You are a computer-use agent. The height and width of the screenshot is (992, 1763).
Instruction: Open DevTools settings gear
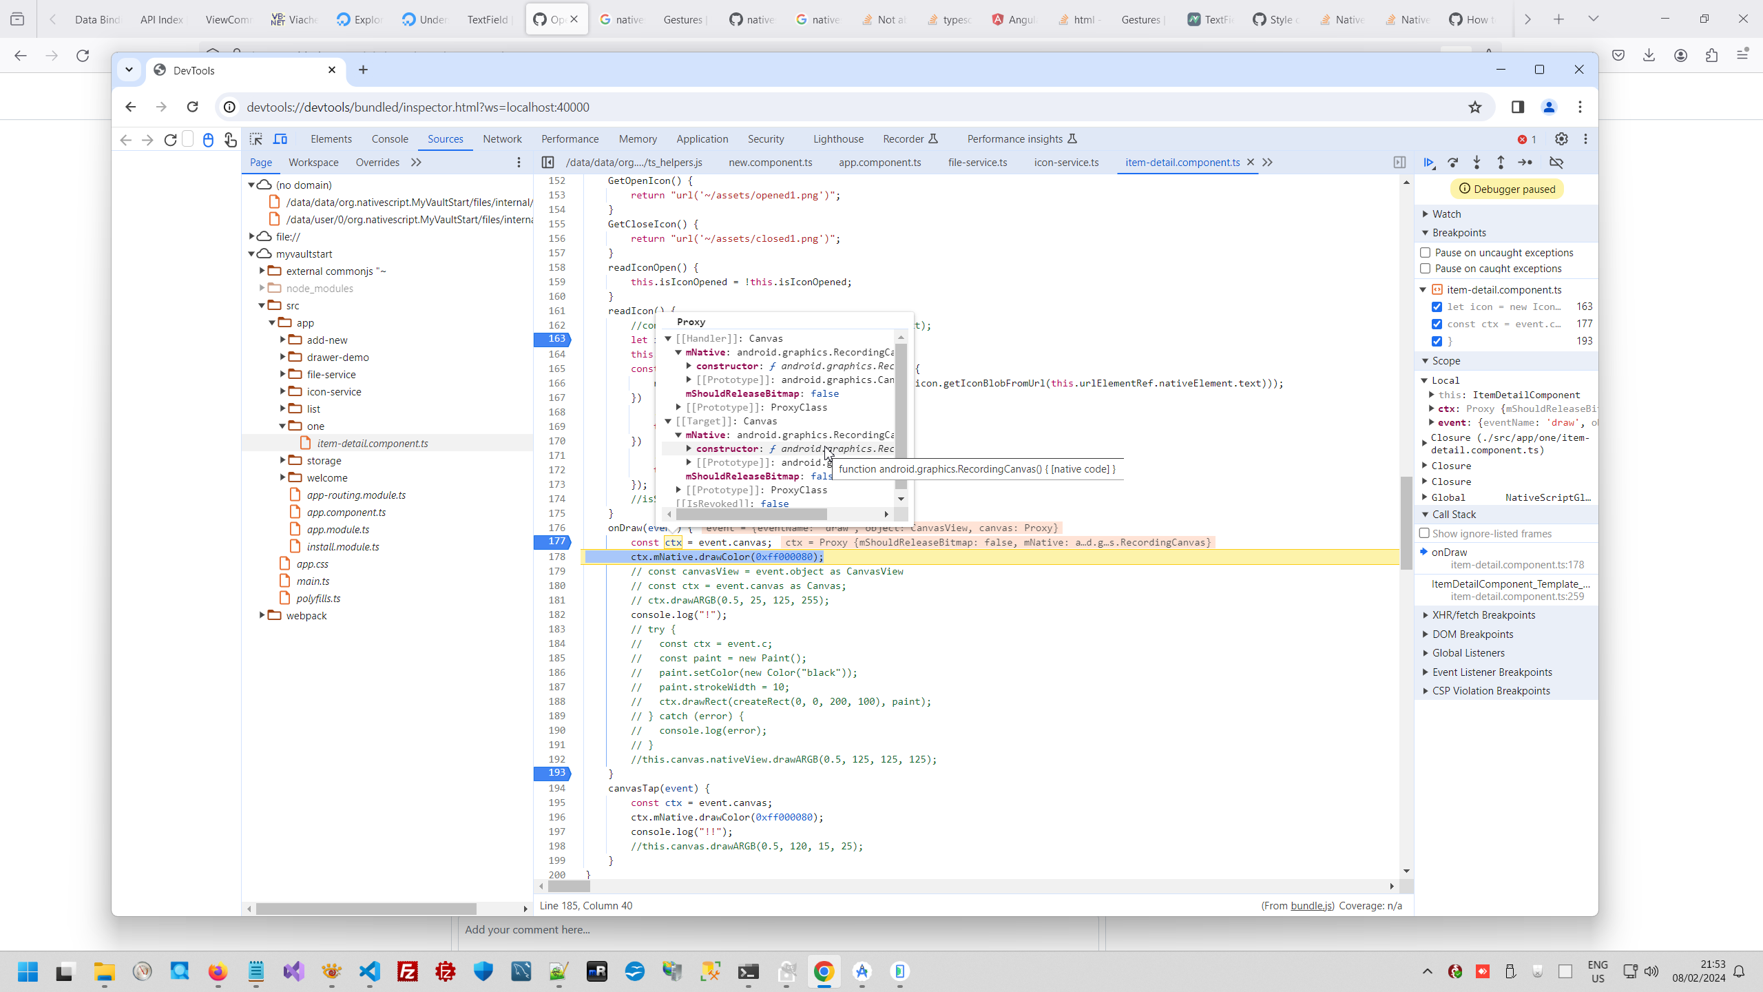pos(1561,138)
